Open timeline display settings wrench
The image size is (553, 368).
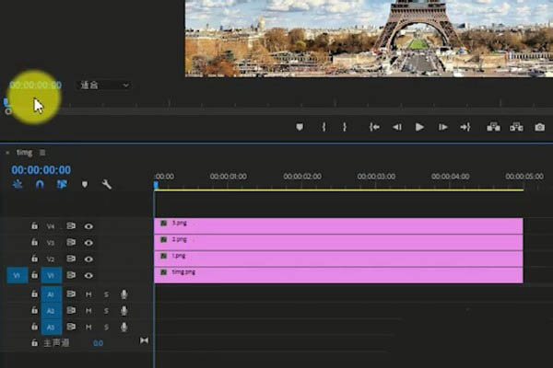107,184
